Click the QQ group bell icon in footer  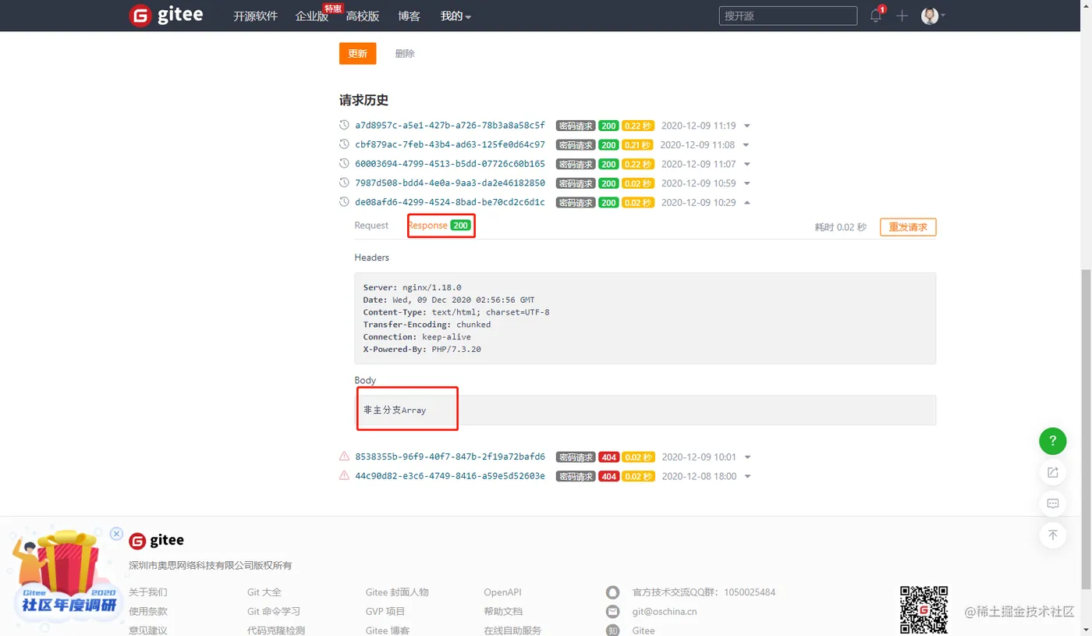tap(613, 592)
